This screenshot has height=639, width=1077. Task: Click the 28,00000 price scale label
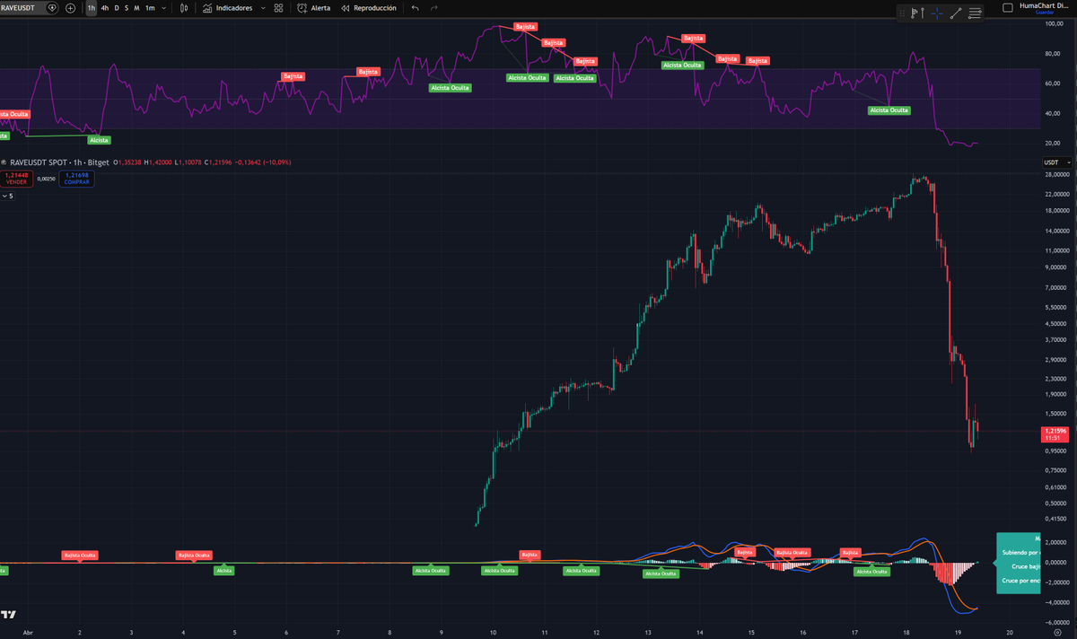1056,174
